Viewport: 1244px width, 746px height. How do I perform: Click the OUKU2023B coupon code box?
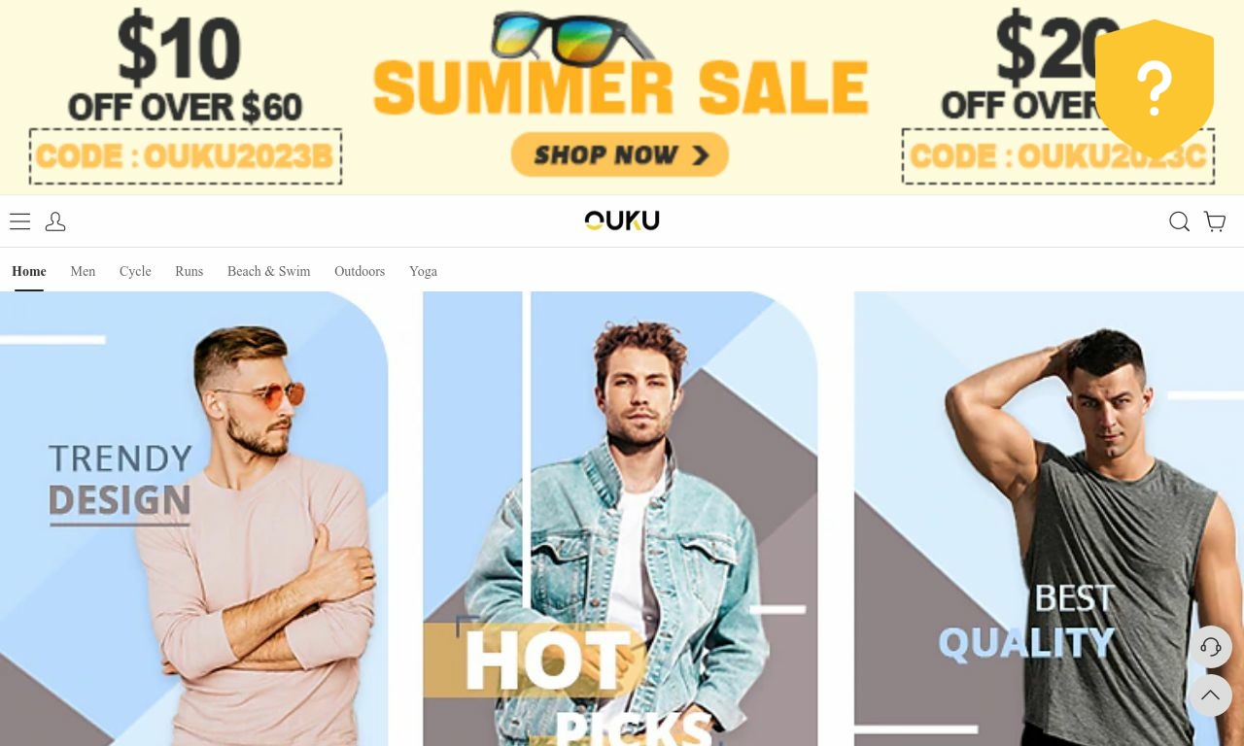coord(186,156)
